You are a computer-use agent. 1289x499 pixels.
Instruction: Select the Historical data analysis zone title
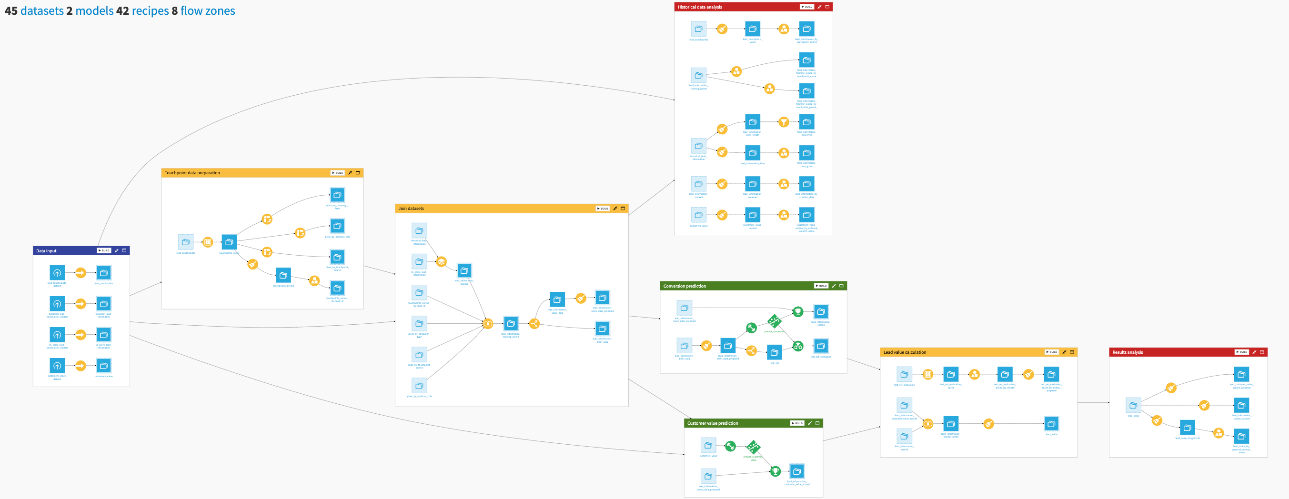pyautogui.click(x=700, y=7)
